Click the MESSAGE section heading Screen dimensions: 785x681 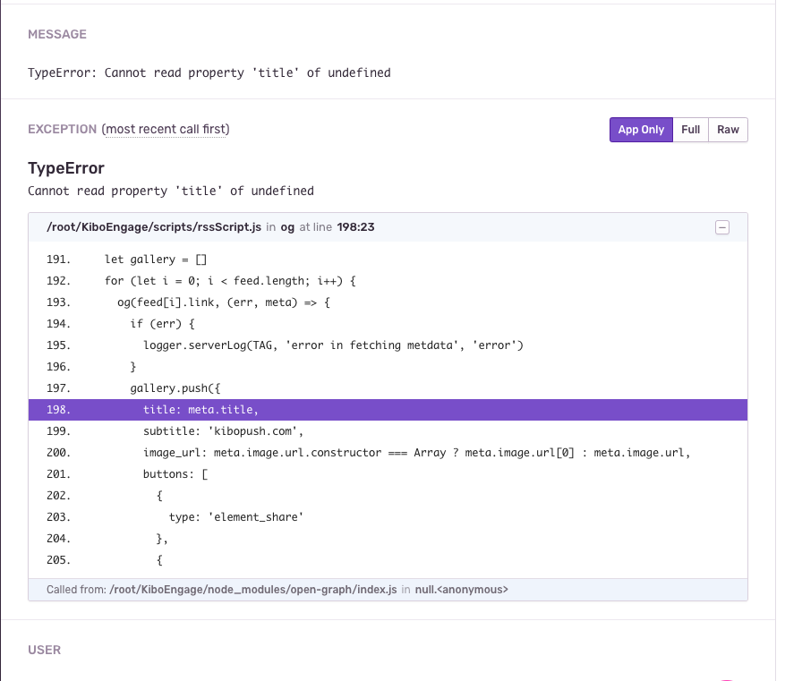point(57,34)
